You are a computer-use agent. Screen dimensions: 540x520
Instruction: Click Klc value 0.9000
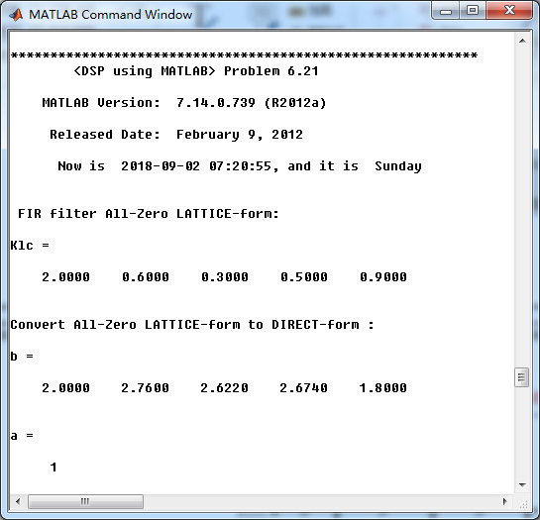[383, 277]
